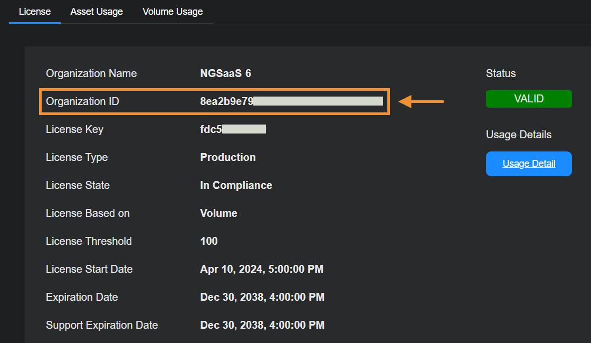Click the green VALID status badge
The height and width of the screenshot is (343, 591).
(x=529, y=99)
